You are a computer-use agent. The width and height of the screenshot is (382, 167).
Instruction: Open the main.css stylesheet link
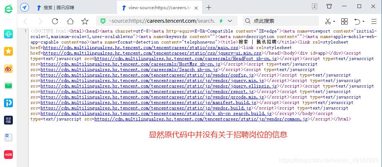141,48
